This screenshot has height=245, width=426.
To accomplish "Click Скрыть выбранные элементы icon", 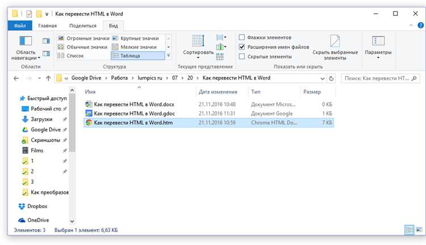I will (335, 41).
